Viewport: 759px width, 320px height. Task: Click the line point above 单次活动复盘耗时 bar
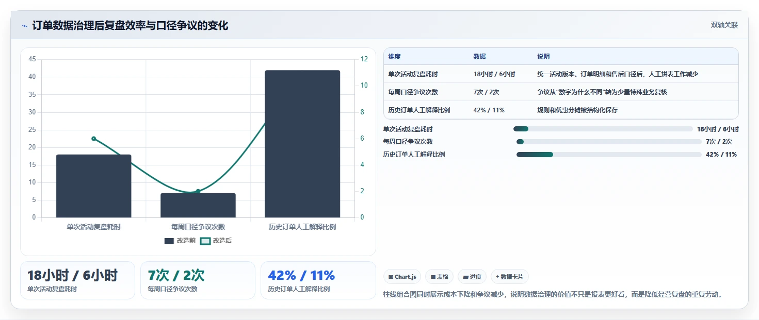pyautogui.click(x=93, y=139)
